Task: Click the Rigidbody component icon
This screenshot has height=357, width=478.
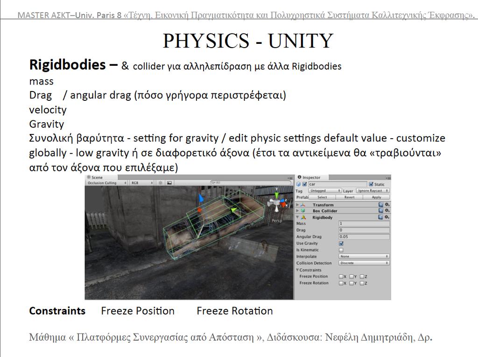Action: [x=303, y=217]
